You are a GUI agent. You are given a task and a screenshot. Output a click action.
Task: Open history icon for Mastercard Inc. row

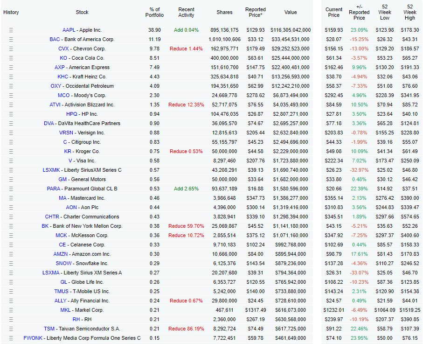pos(11,198)
